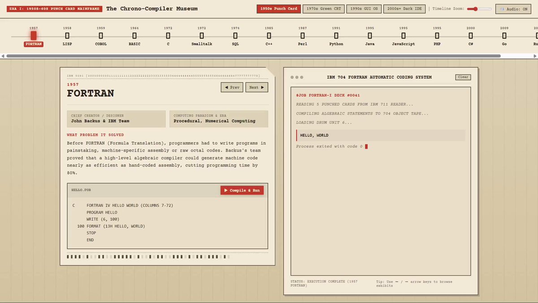Select the PHP 1995 timeline marker
Image resolution: width=538 pixels, height=303 pixels.
[437, 36]
